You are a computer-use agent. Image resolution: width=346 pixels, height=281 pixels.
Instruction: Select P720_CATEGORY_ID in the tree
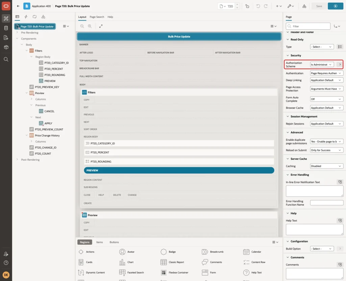coord(56,63)
